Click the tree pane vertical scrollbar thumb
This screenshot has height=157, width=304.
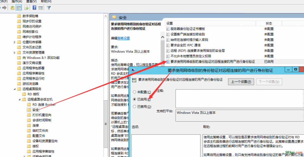(x=106, y=124)
